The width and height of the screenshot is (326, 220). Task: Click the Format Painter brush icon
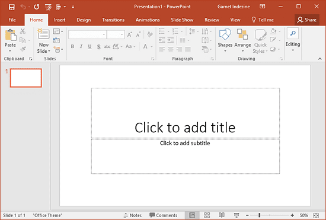coord(23,49)
